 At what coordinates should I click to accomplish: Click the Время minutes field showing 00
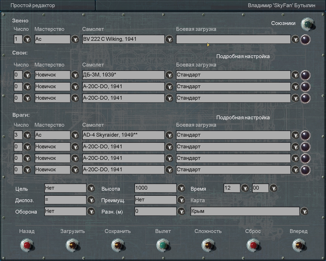click(x=261, y=188)
